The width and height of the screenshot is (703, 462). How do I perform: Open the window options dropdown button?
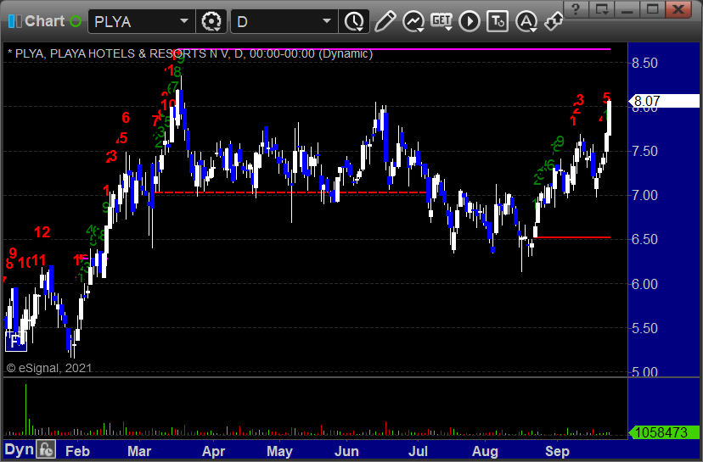601,9
